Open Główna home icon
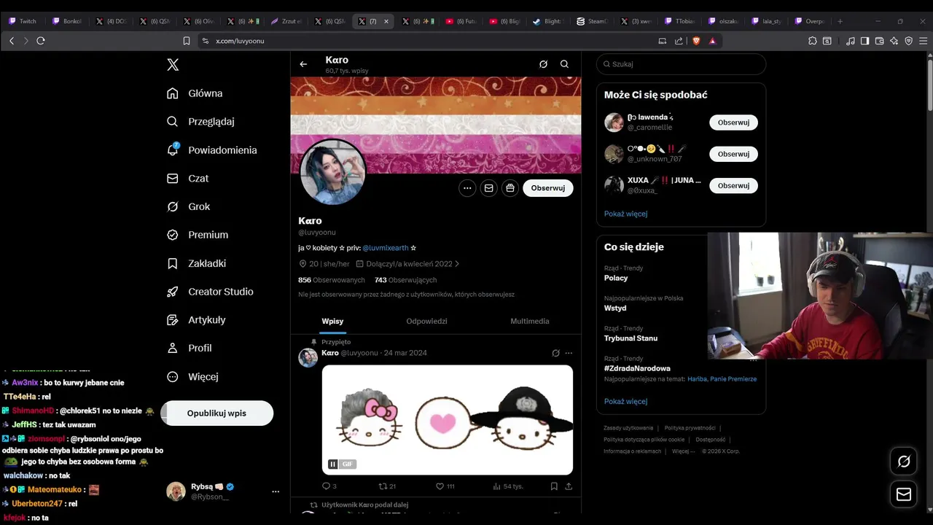Image resolution: width=933 pixels, height=525 pixels. click(173, 93)
